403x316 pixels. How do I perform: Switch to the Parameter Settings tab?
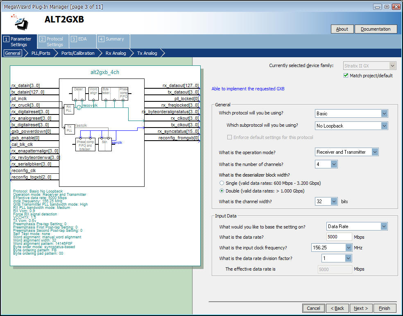coord(19,42)
